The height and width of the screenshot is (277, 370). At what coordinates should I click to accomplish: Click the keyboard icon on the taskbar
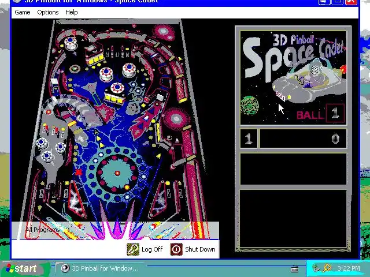[x=295, y=269]
